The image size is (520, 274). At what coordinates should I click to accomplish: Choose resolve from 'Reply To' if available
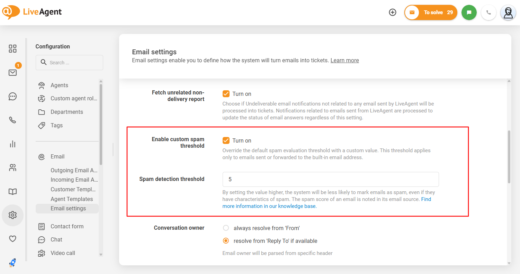coord(226,241)
